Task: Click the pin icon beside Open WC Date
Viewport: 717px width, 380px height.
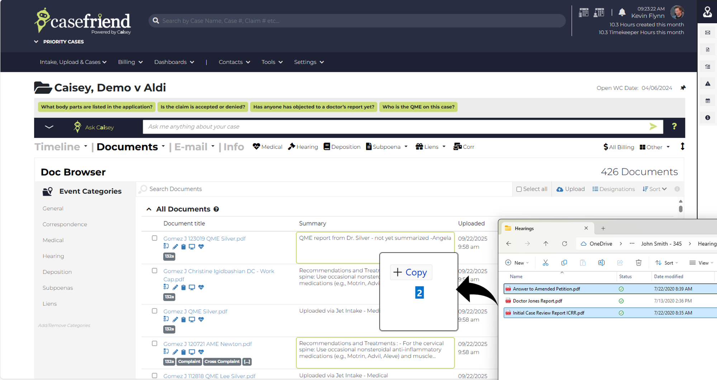Action: tap(683, 88)
